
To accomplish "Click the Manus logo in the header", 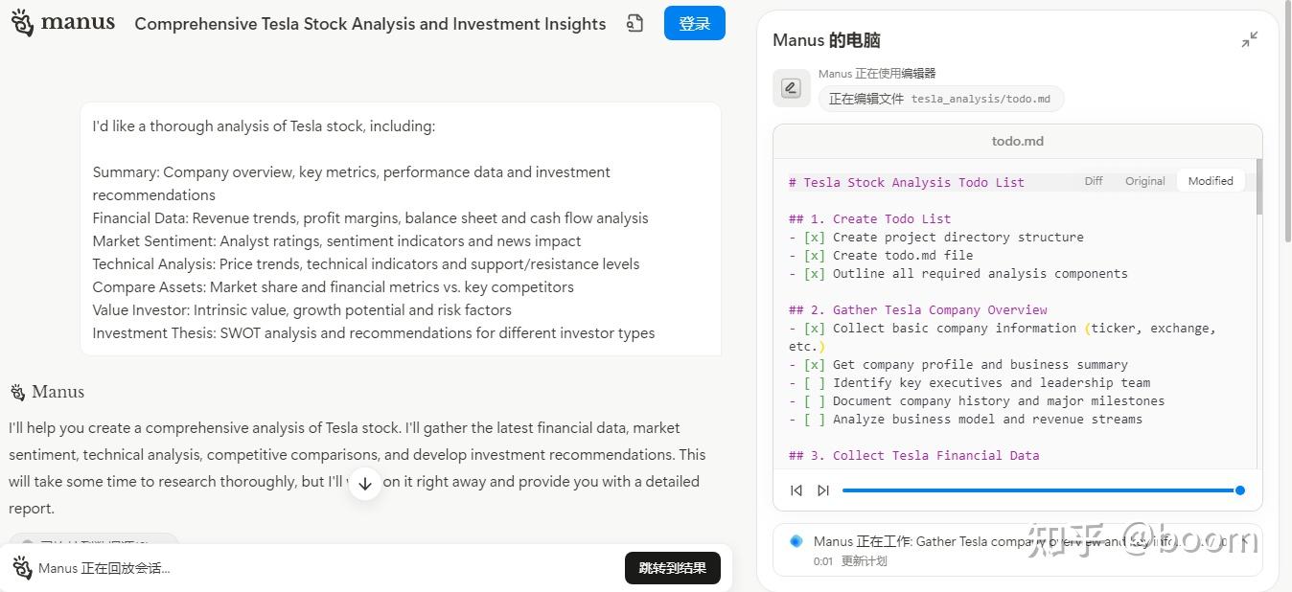I will pyautogui.click(x=63, y=23).
